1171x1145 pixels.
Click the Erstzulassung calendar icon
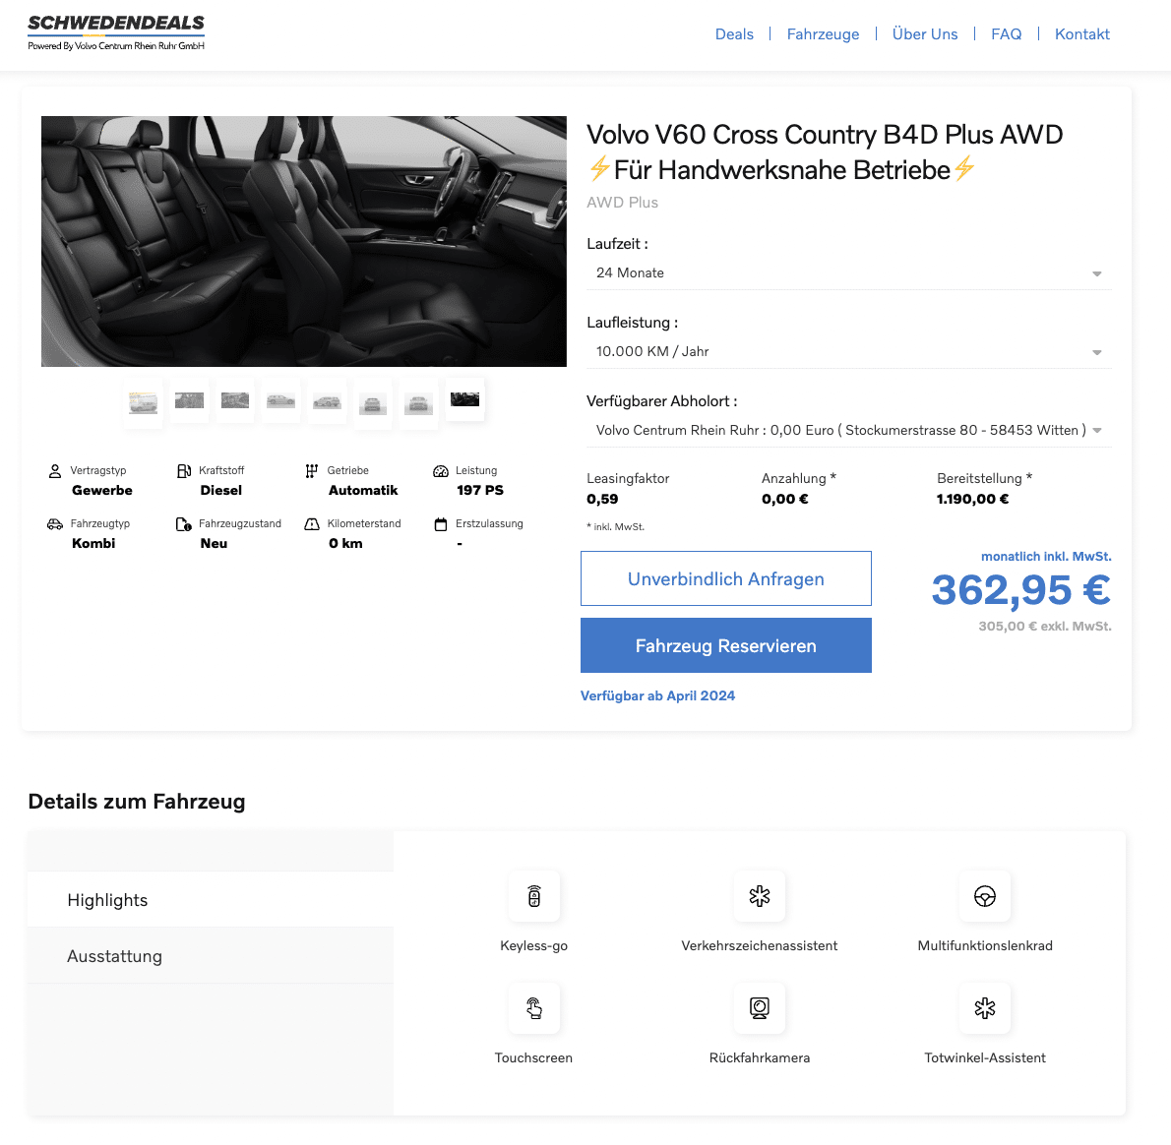(x=441, y=524)
